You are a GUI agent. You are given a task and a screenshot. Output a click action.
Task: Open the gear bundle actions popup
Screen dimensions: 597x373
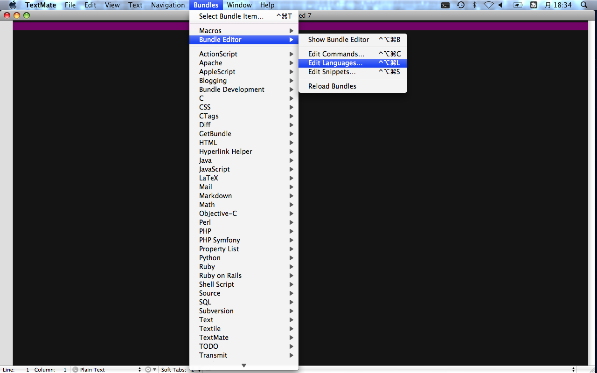tap(150, 369)
